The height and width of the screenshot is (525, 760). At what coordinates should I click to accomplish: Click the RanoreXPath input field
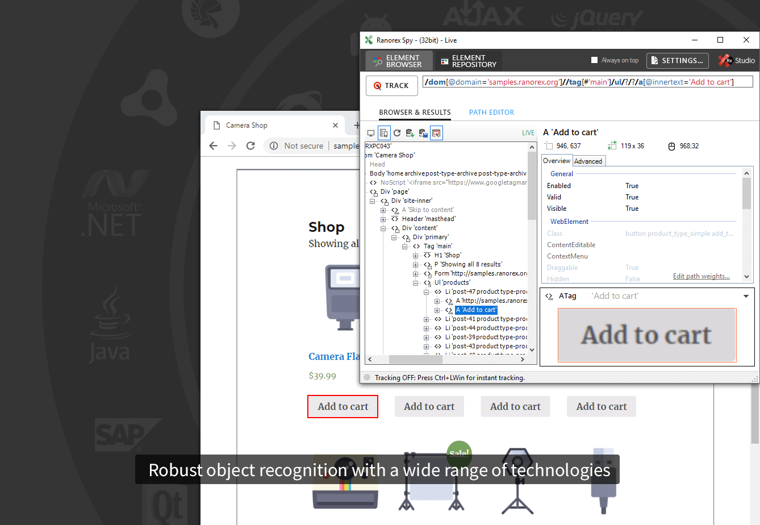(588, 82)
